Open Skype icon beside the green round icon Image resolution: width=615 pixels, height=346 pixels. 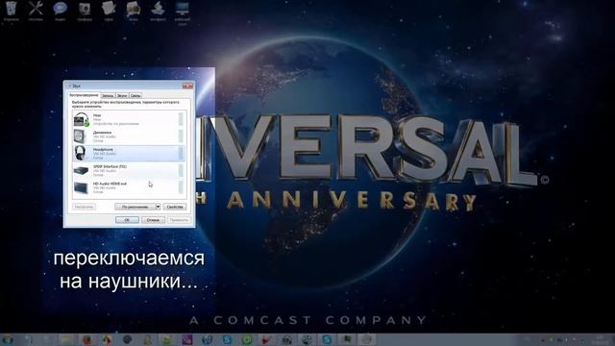point(227,339)
